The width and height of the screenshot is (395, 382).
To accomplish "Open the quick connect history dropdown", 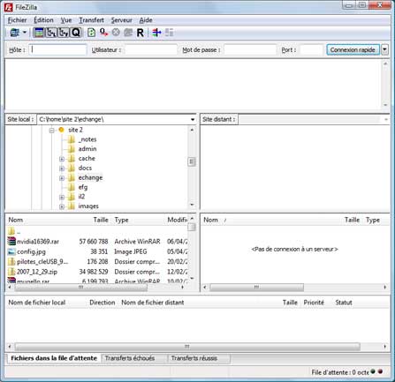I will (384, 49).
